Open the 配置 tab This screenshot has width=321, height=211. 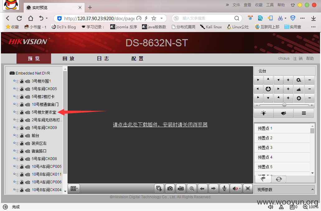137,59
